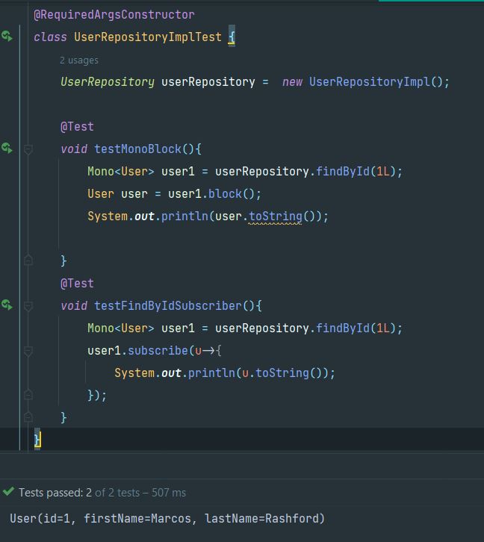
Task: Click the highlighted class opening brace
Action: point(232,37)
